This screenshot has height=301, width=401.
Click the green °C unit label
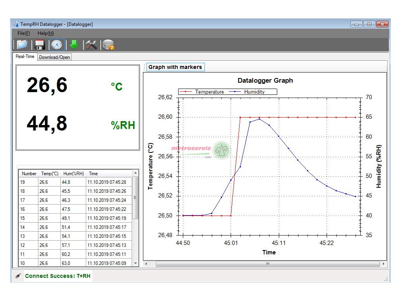click(x=117, y=87)
